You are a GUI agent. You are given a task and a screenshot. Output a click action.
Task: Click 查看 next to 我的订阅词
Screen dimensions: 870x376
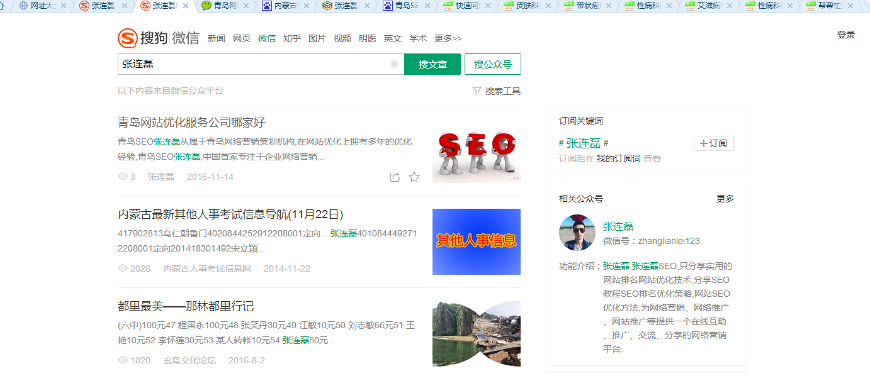(652, 158)
